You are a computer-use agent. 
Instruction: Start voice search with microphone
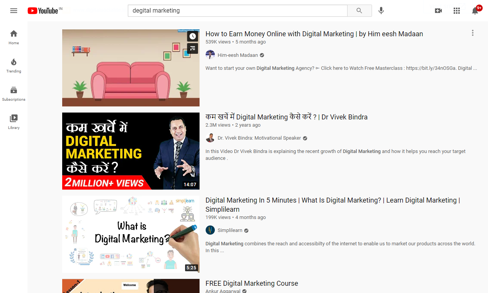click(x=381, y=11)
